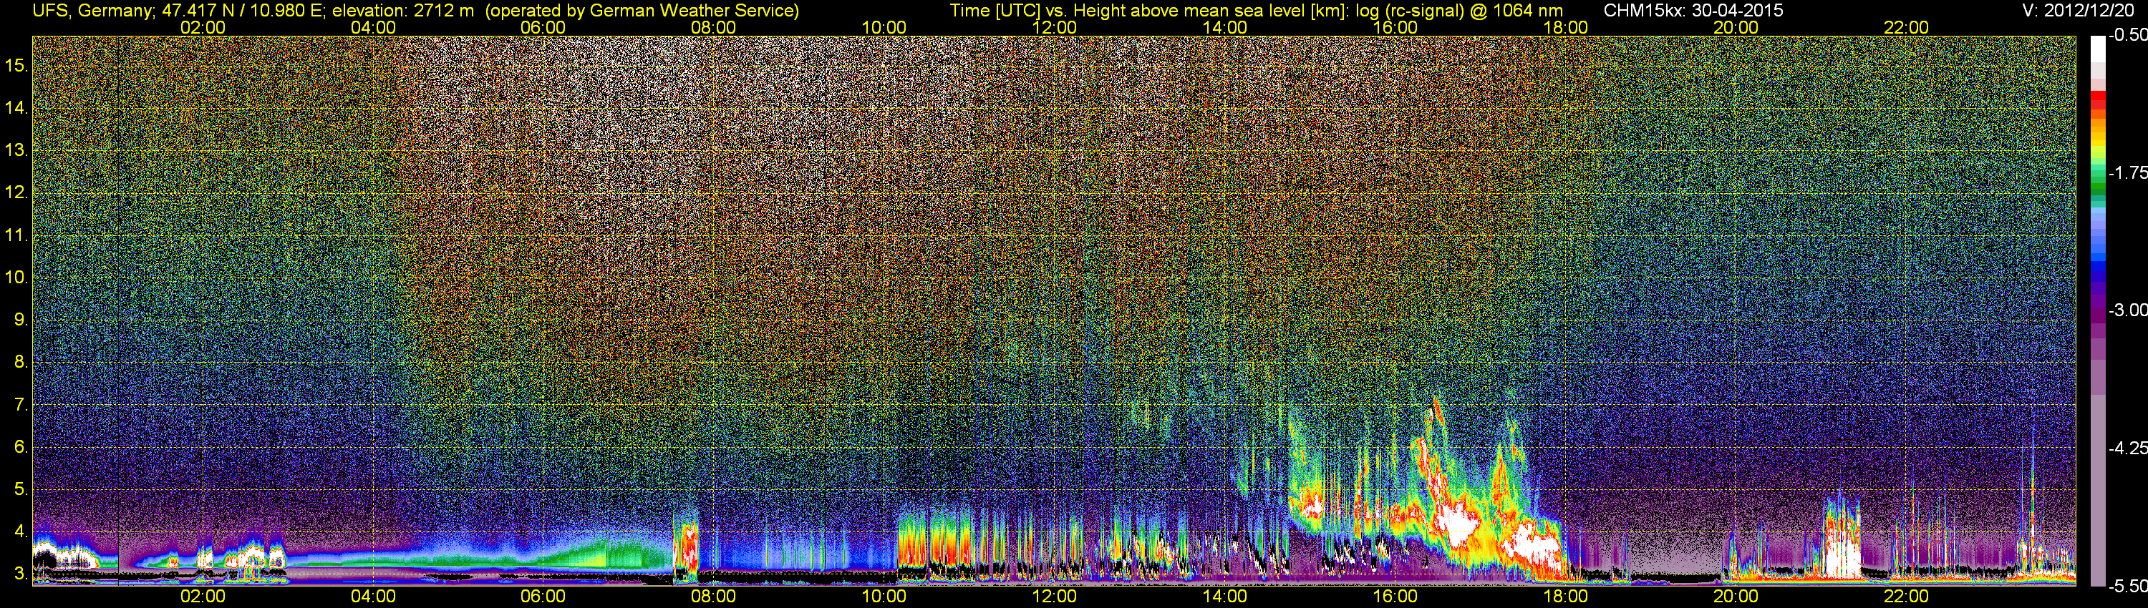The image size is (2148, 608).
Task: Click "02:00" on the top time axis
Action: (203, 27)
